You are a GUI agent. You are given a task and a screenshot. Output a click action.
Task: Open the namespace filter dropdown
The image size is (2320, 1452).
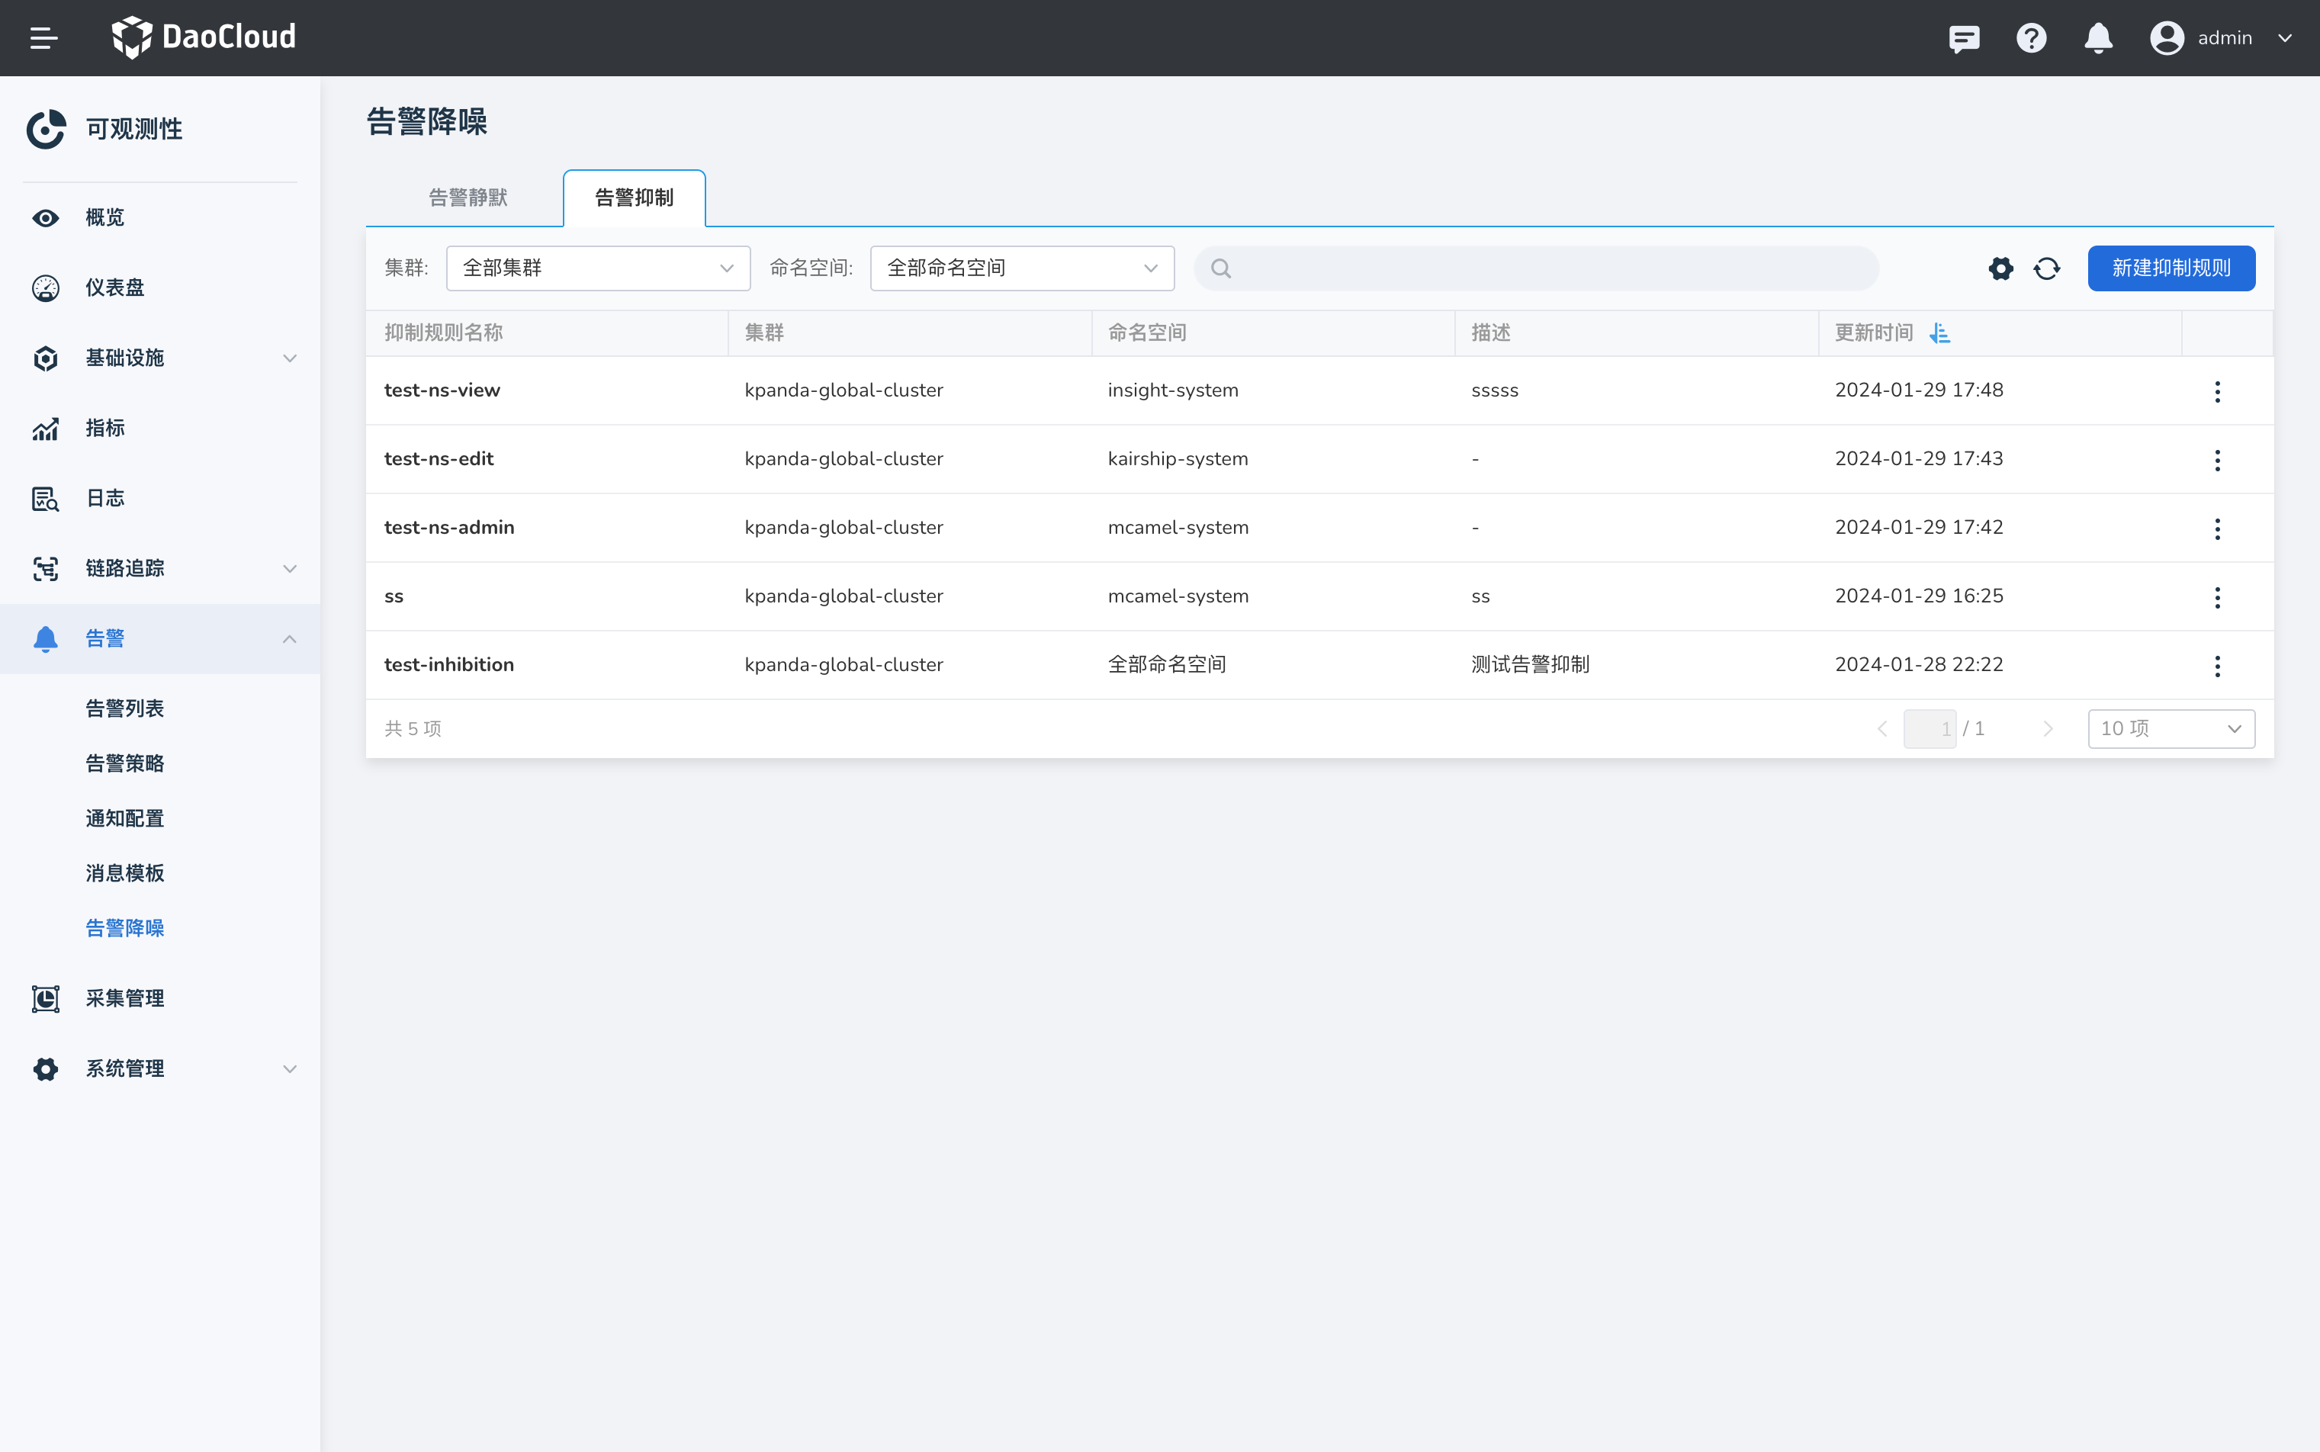click(x=1020, y=269)
